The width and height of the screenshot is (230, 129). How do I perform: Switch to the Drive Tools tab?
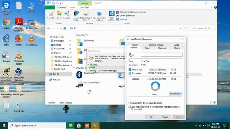click(85, 8)
